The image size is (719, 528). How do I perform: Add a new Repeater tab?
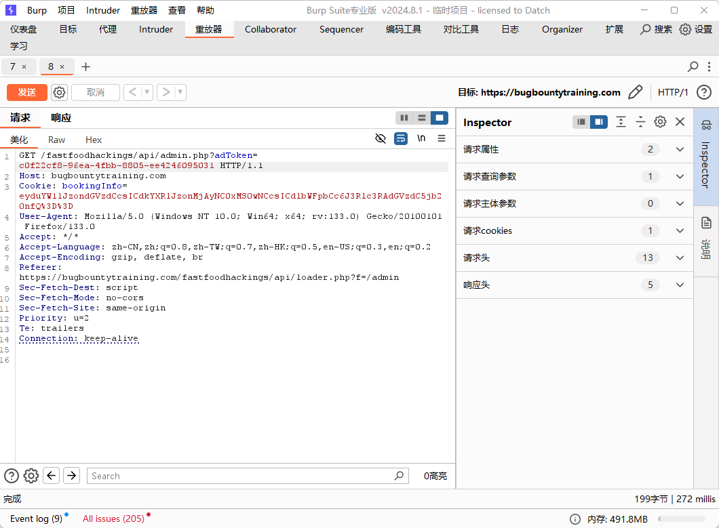(85, 67)
